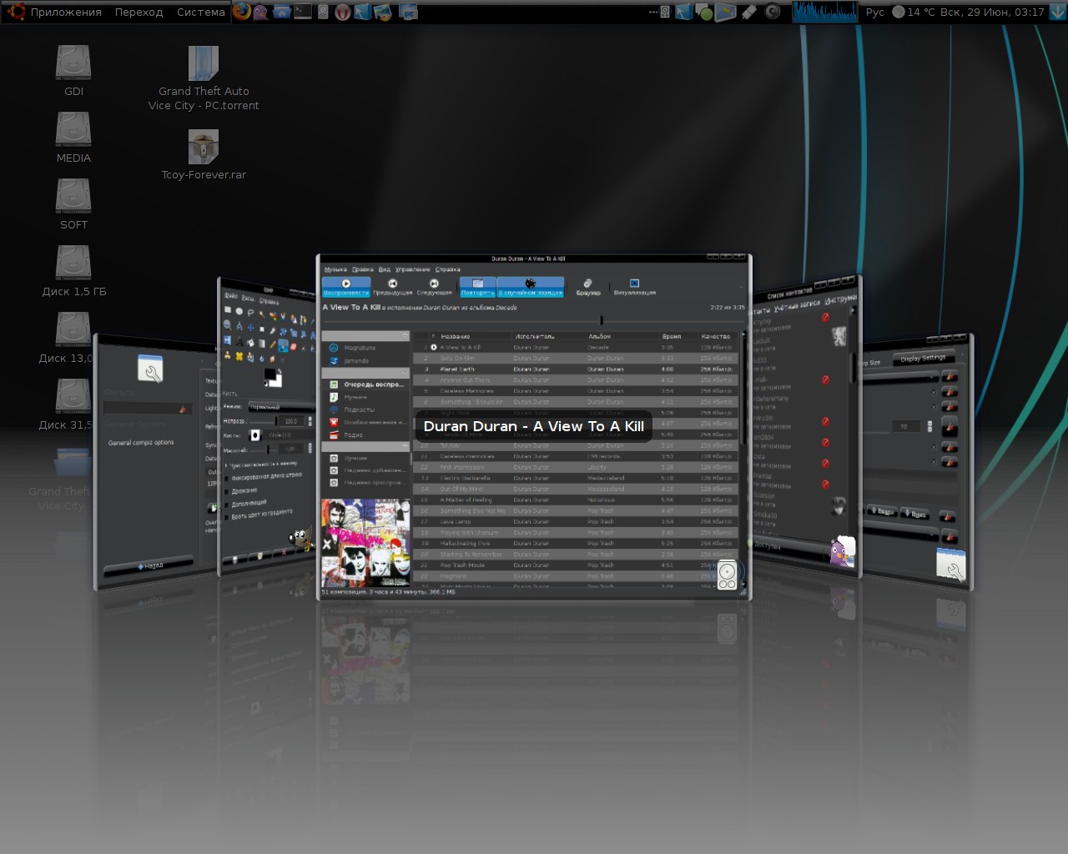Select the Music (Музыка) library icon
1068x854 pixels.
pos(334,397)
